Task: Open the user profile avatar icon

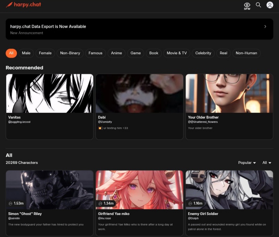Action: (270, 5)
